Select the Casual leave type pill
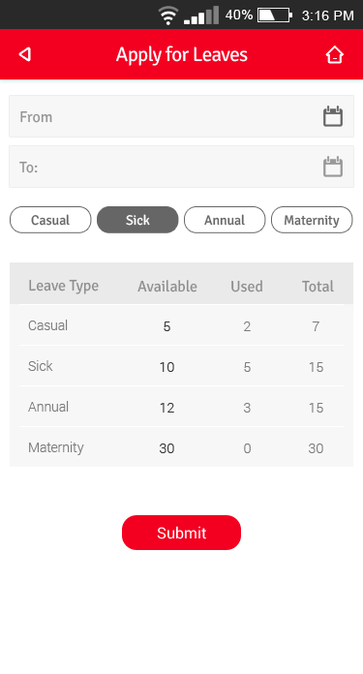The width and height of the screenshot is (363, 674). (50, 220)
